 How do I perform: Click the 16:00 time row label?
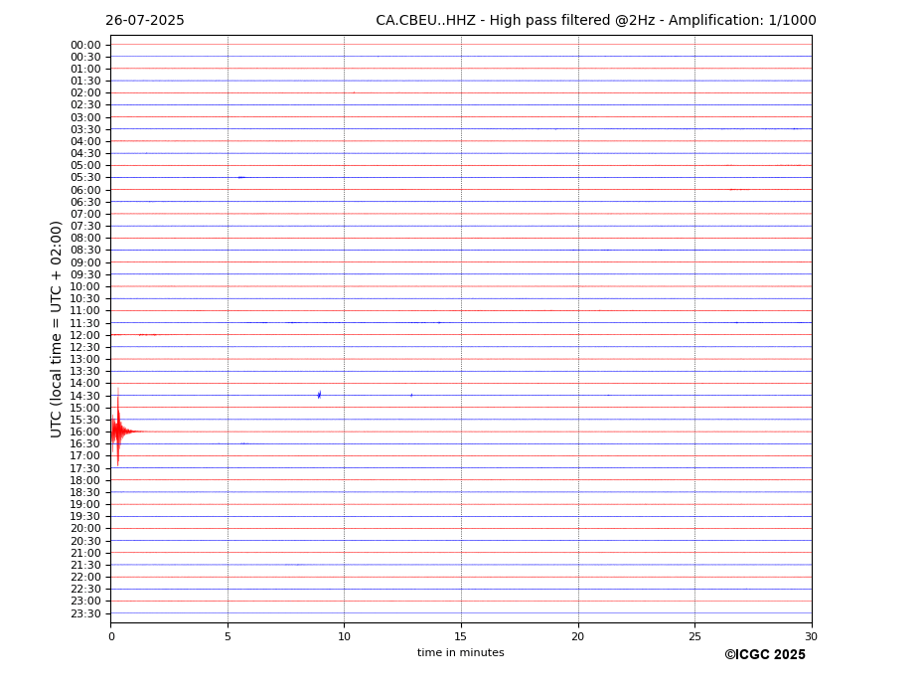point(85,432)
